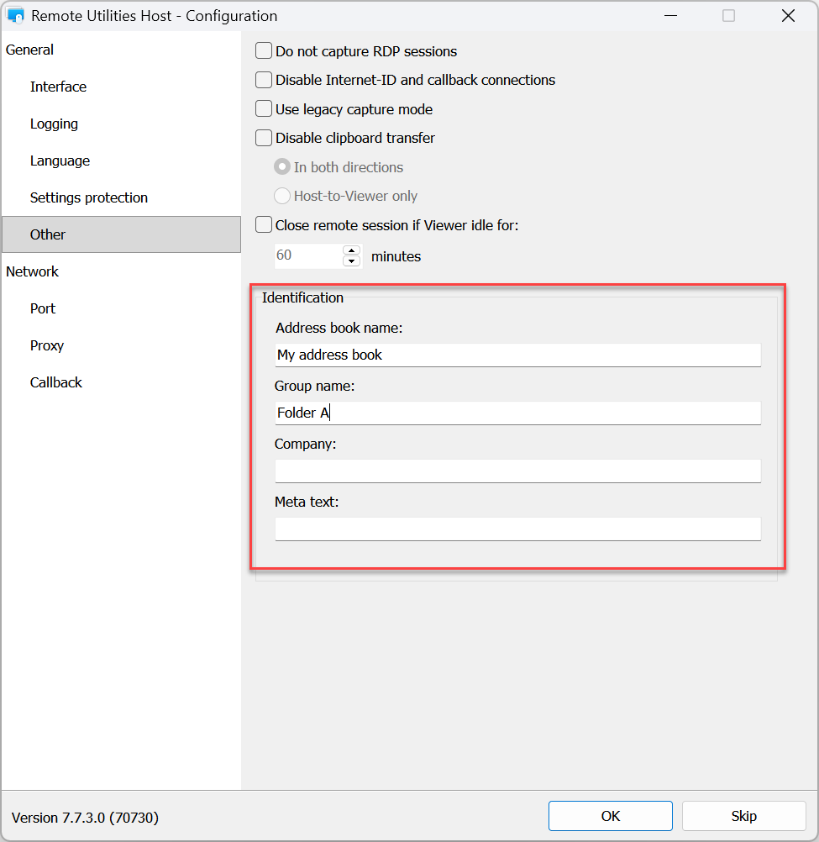Click the Skip button
The height and width of the screenshot is (842, 819).
coord(743,815)
